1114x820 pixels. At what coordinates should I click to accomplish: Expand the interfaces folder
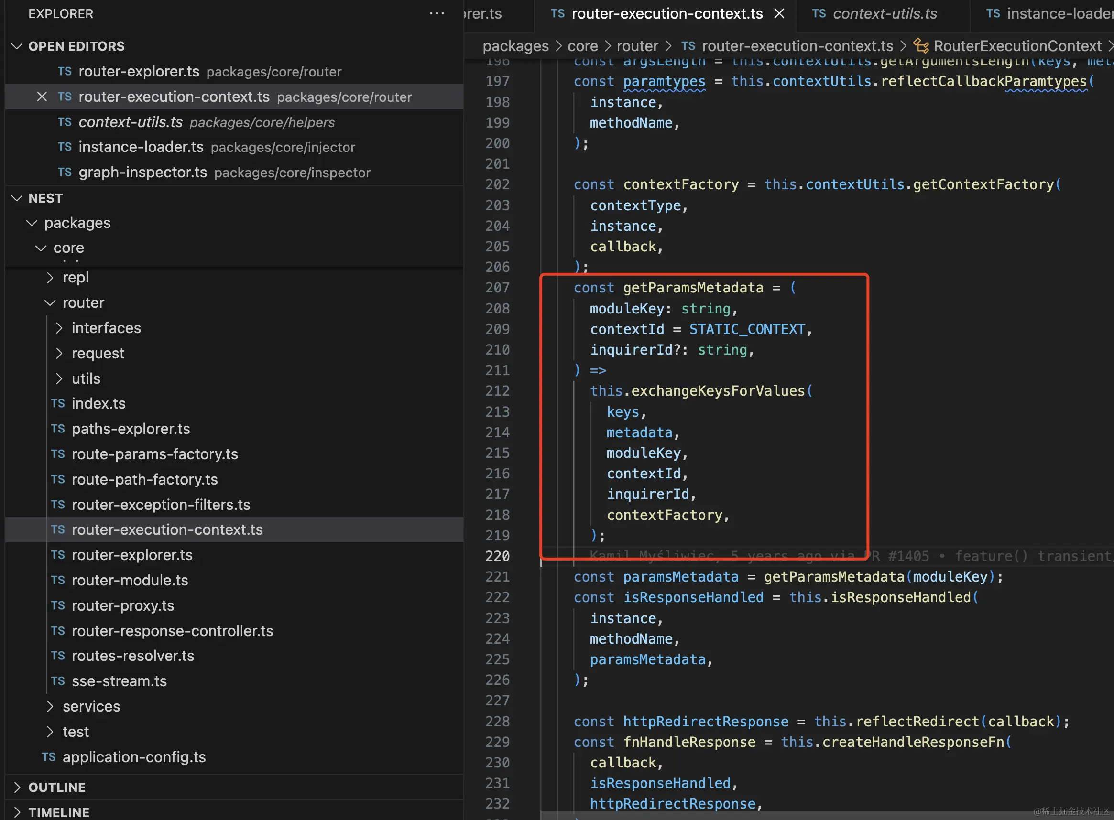click(x=59, y=328)
